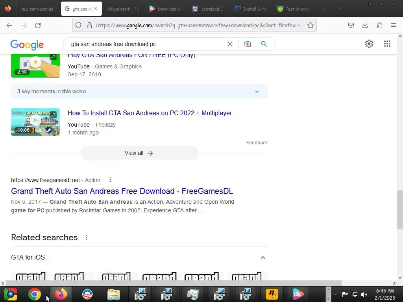Open Grand Theft Auto San Andreas FreeGamesDL link
Viewport: 403px width, 302px height.
[122, 191]
